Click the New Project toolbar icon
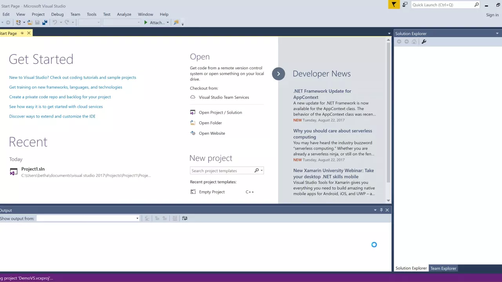The width and height of the screenshot is (502, 282). [18, 23]
